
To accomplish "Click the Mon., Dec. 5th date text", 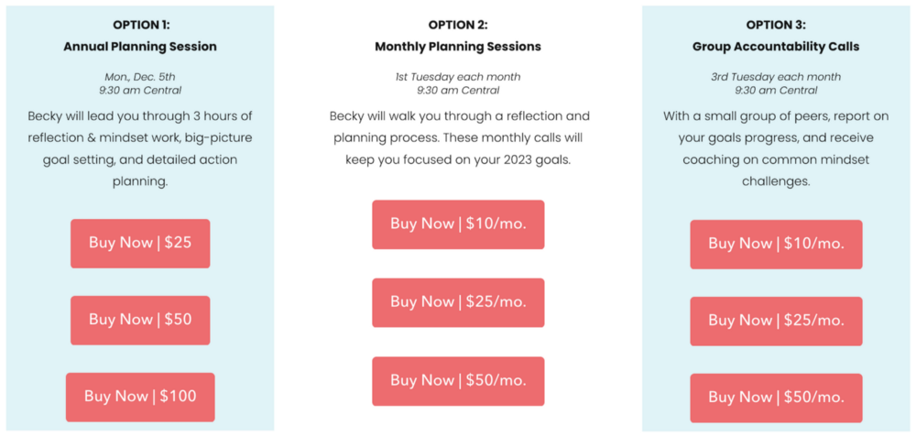I will point(140,77).
